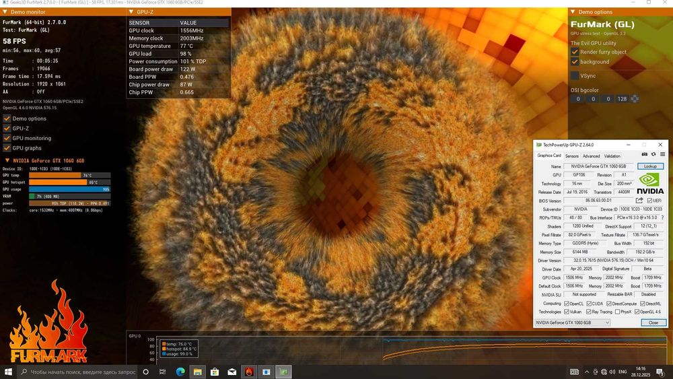This screenshot has width=673, height=379.
Task: Click the BIOS export share icon
Action: click(x=639, y=201)
